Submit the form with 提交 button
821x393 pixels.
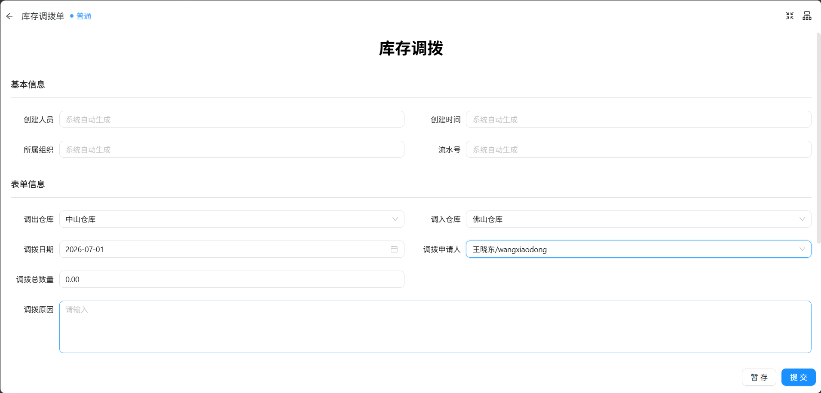click(x=799, y=377)
